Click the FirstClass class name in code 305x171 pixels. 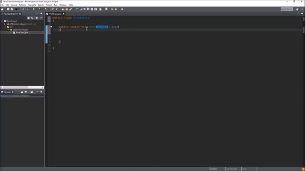(81, 18)
